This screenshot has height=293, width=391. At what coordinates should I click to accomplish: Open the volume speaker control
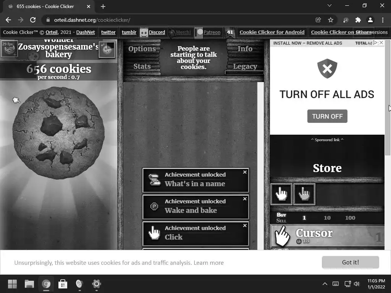click(x=357, y=284)
